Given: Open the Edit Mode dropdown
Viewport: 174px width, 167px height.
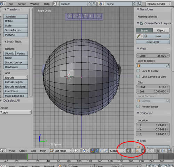Looking at the screenshot, I should click(x=61, y=151).
